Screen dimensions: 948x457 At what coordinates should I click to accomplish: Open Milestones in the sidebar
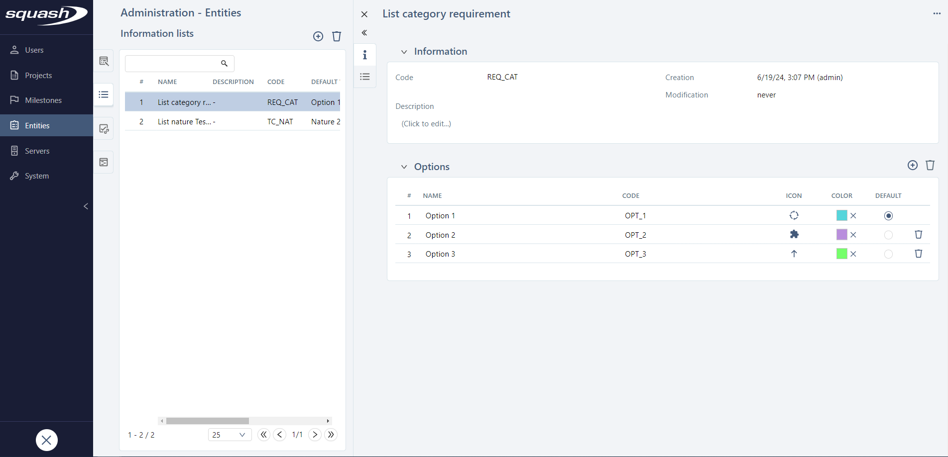[x=43, y=100]
